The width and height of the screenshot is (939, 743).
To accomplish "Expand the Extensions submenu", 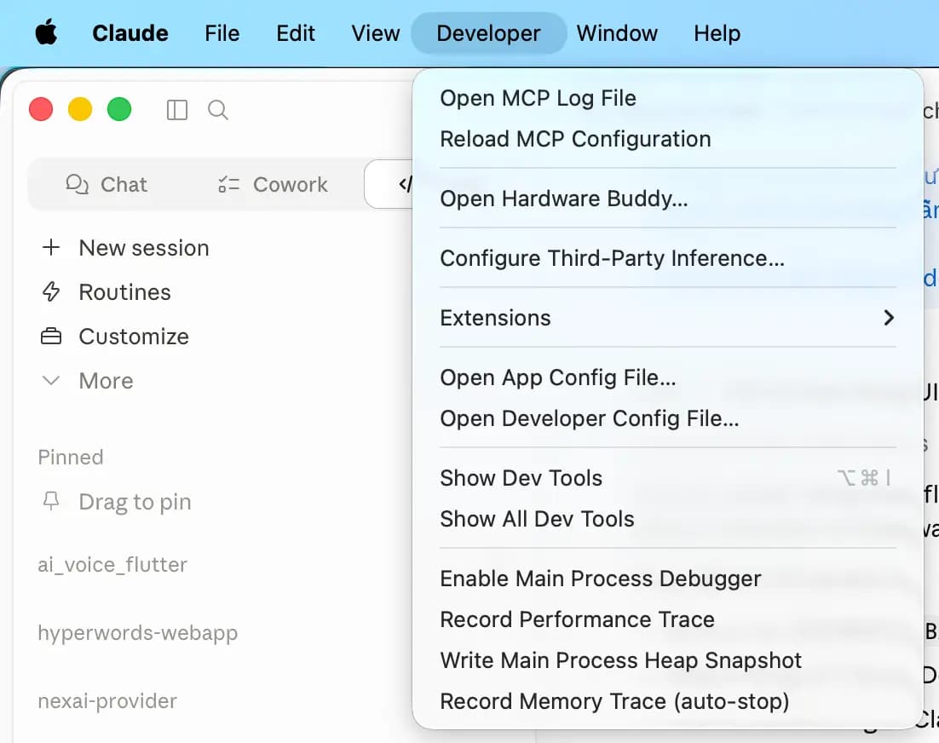I will pos(668,318).
